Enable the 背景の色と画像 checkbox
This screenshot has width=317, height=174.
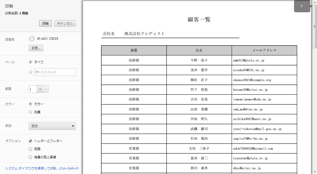[31, 157]
